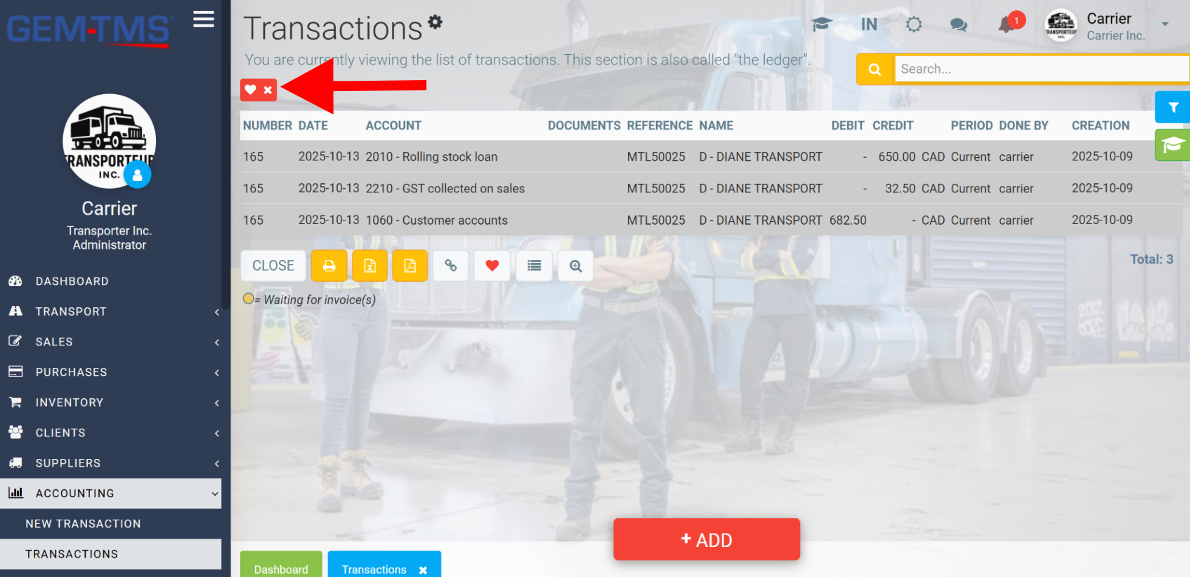Expand the Carrier user dropdown arrow
The height and width of the screenshot is (578, 1190).
(x=1165, y=24)
